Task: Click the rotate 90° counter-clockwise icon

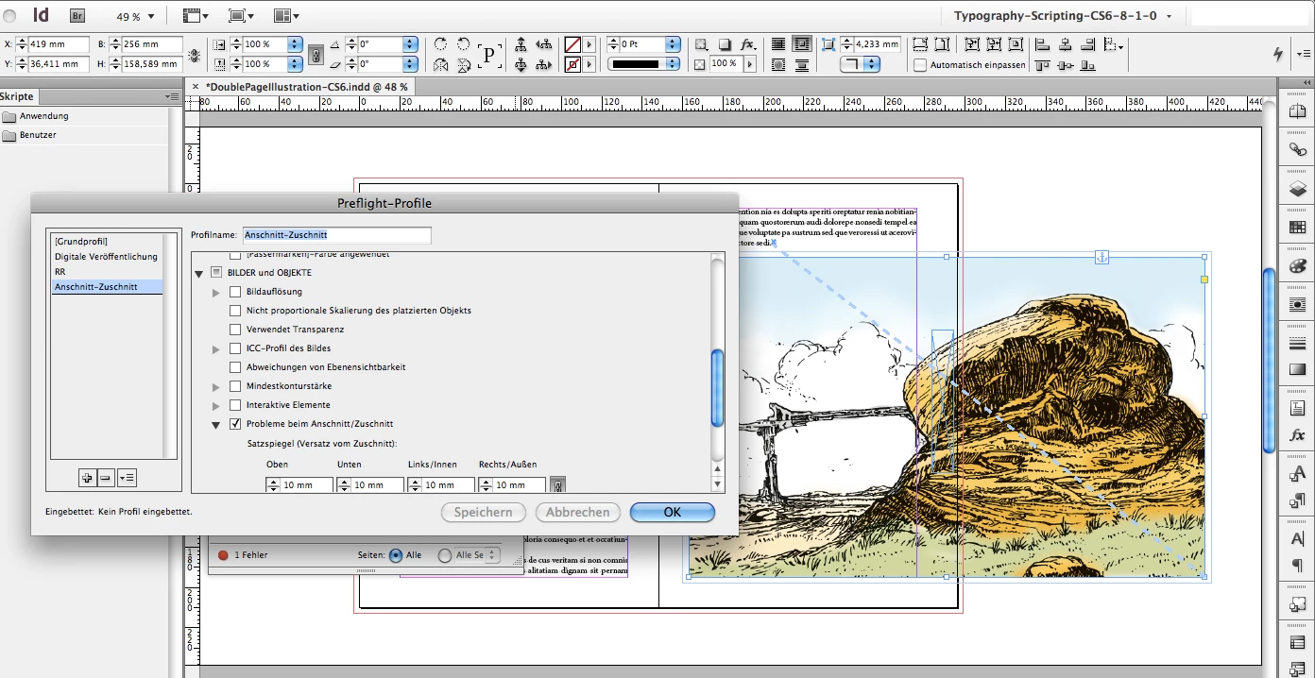Action: click(x=464, y=44)
